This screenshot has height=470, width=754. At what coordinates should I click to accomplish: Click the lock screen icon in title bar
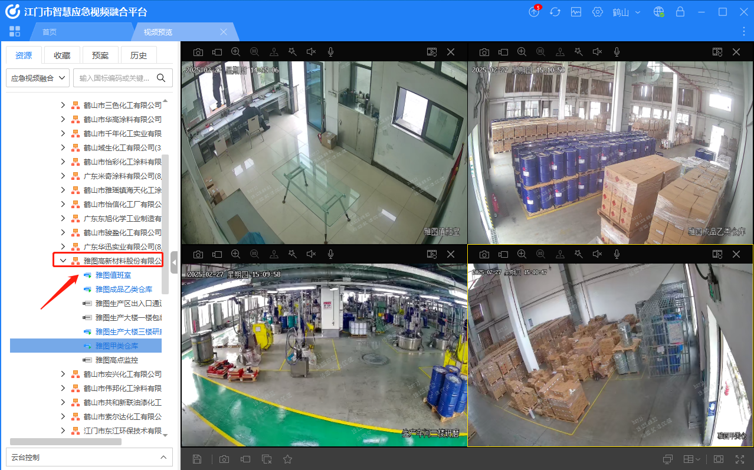pos(680,12)
